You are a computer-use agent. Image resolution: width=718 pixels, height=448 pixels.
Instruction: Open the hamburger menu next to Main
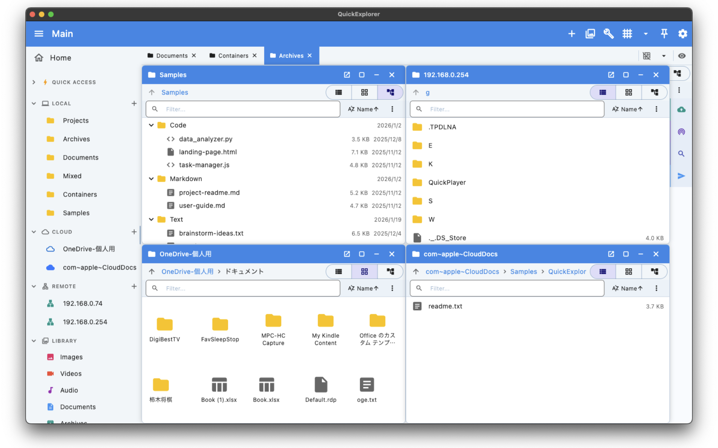coord(39,34)
